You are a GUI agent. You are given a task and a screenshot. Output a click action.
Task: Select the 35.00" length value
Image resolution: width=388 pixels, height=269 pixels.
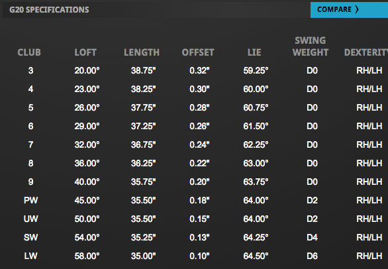point(143,256)
